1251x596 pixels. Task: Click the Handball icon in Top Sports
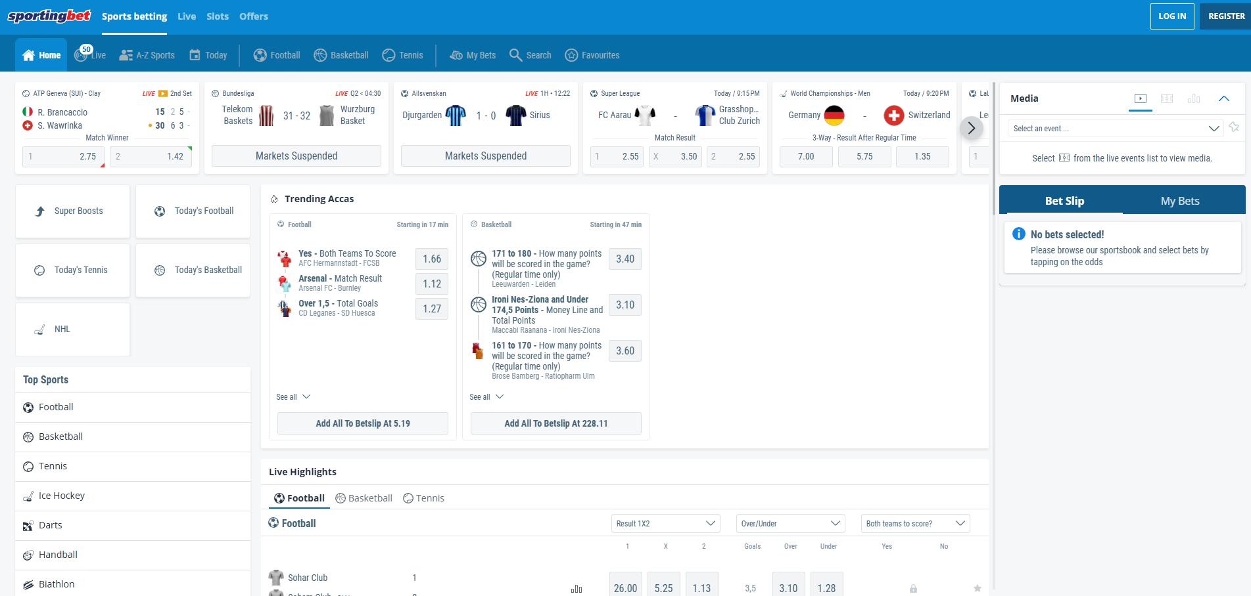[28, 555]
